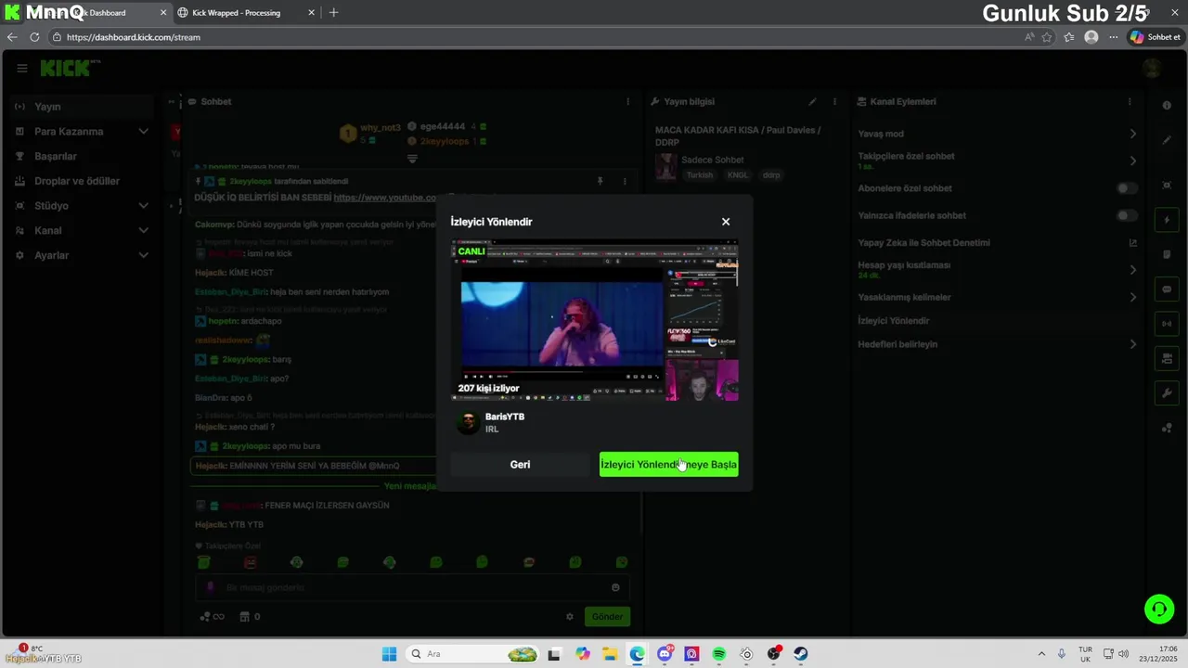1188x668 pixels.
Task: Click the info icon in the right toolbar
Action: [1167, 106]
